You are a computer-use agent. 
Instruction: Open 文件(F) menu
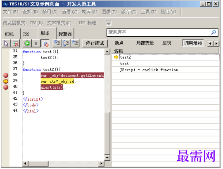click(11, 12)
